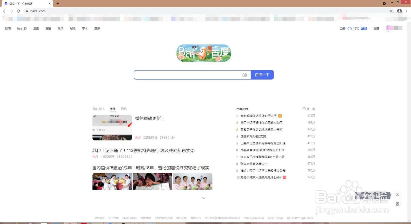Close the 百度一下 browser tab
This screenshot has width=411, height=224.
(50, 4)
